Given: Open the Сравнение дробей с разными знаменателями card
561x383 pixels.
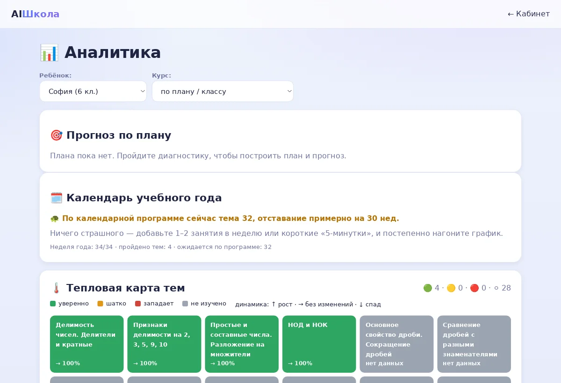Looking at the screenshot, I should (474, 344).
